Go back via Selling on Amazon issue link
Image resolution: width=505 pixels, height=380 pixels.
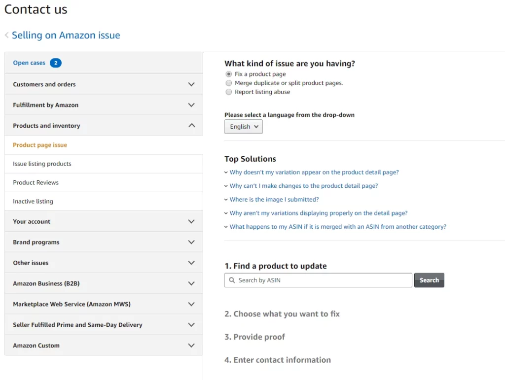66,35
